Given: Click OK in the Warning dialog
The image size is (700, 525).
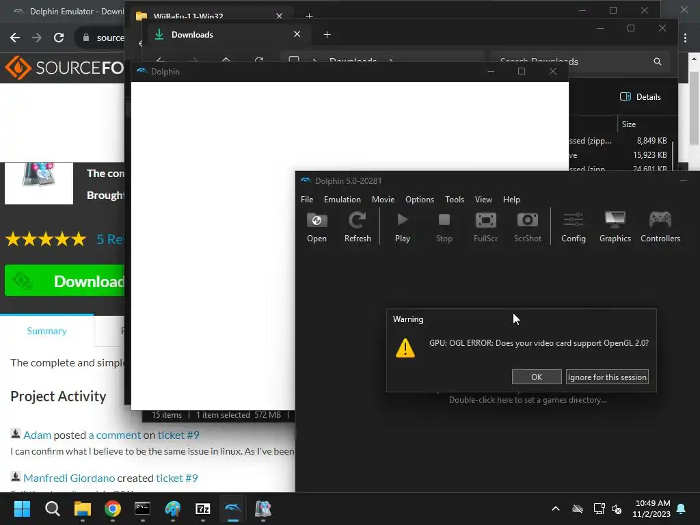Looking at the screenshot, I should point(537,377).
